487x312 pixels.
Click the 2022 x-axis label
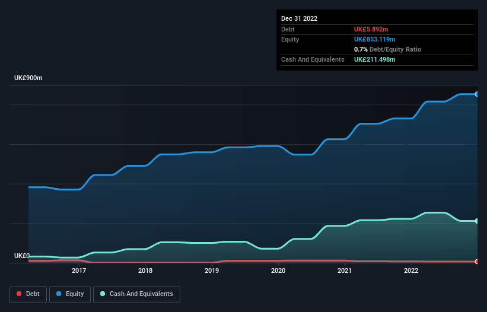click(411, 270)
